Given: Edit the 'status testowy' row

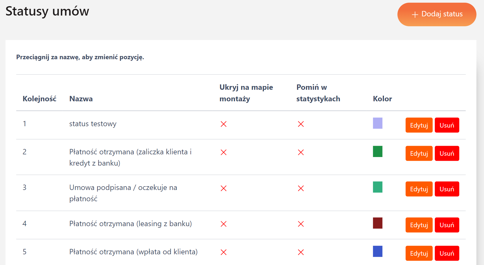Looking at the screenshot, I should tap(419, 125).
